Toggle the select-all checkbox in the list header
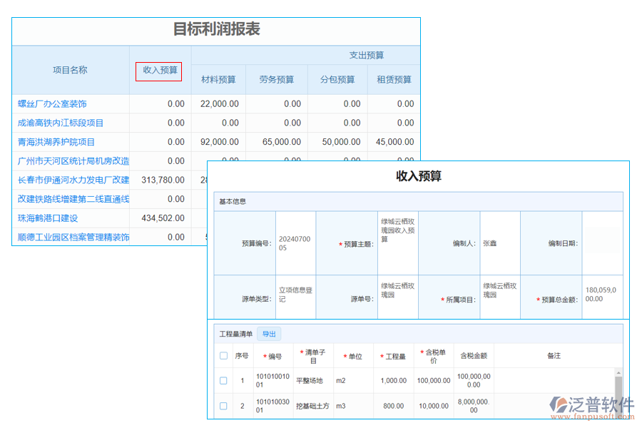642x428 pixels. pyautogui.click(x=223, y=355)
